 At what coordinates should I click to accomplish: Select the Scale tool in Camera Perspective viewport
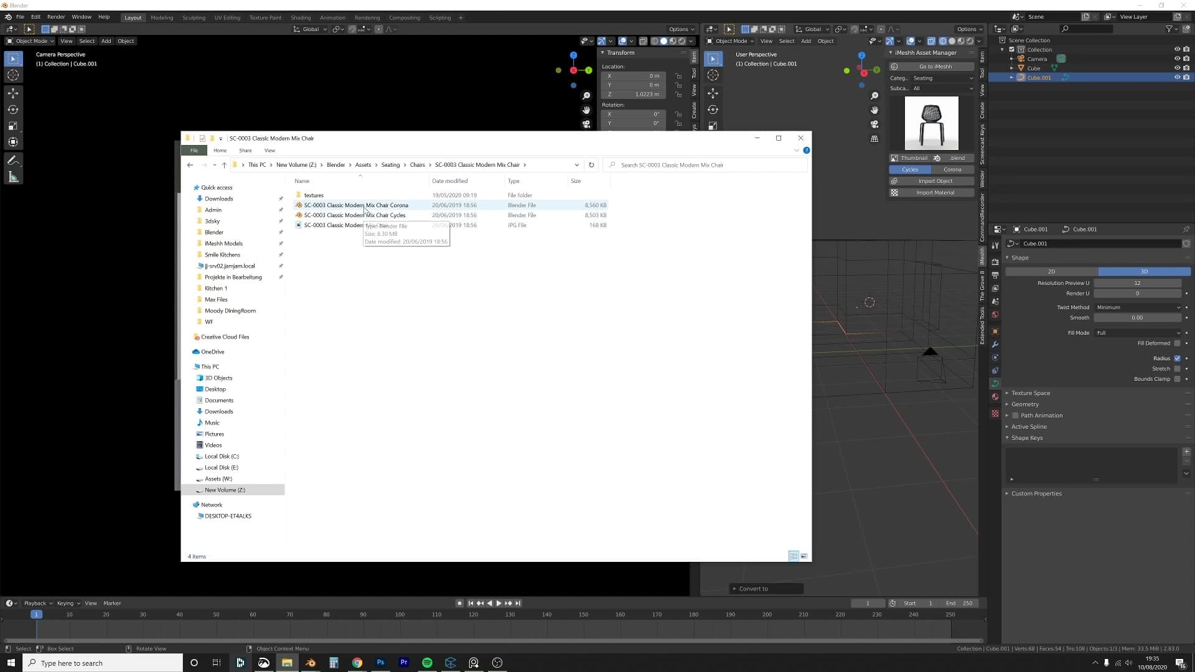coord(13,126)
